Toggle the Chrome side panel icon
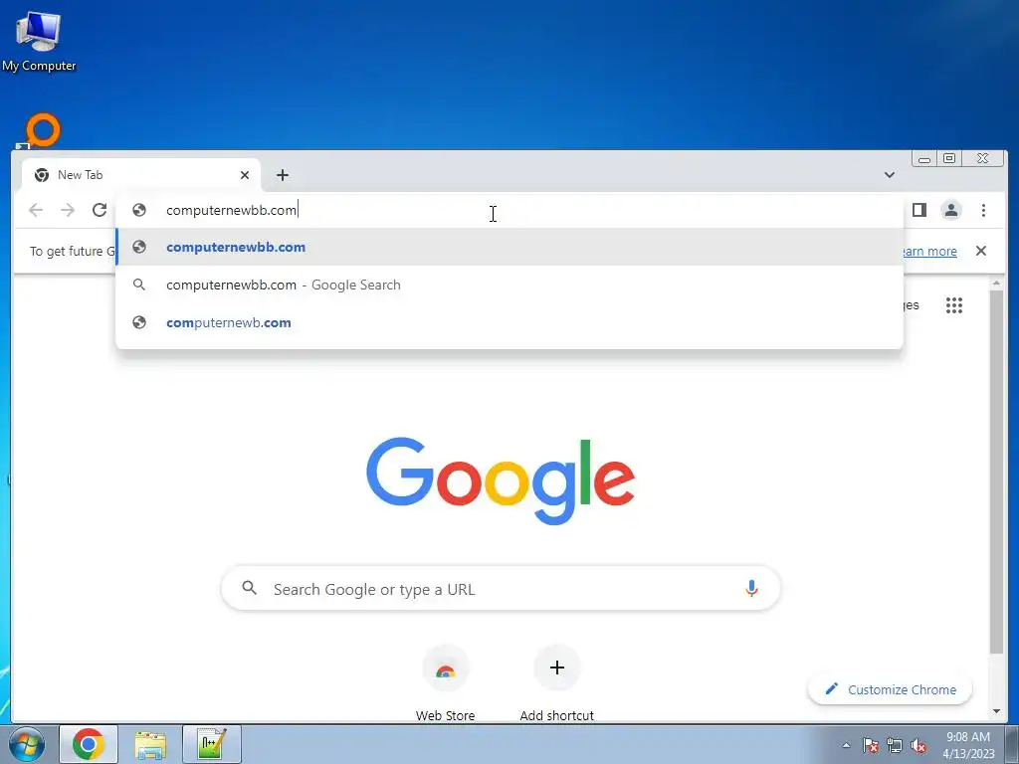 (x=918, y=210)
